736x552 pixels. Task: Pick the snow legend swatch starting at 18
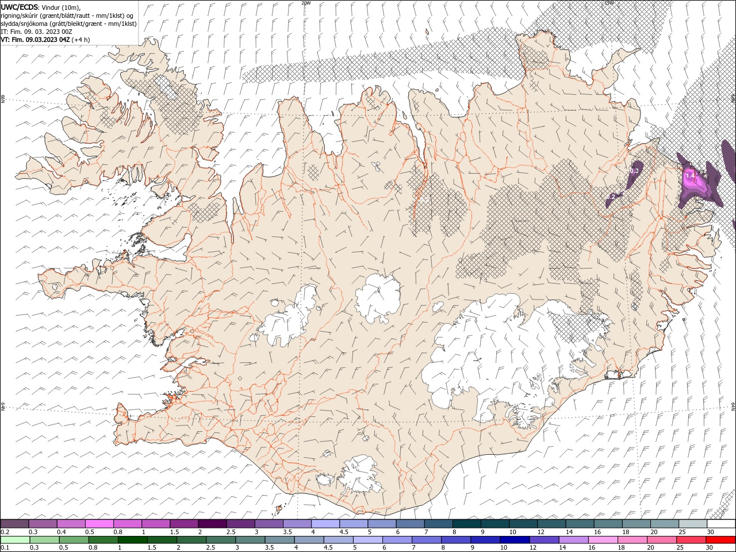point(636,523)
